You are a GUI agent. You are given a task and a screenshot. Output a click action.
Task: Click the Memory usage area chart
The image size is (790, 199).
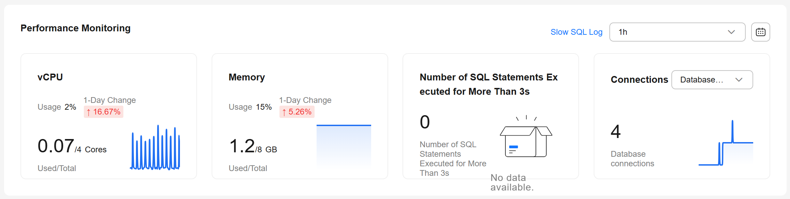344,146
